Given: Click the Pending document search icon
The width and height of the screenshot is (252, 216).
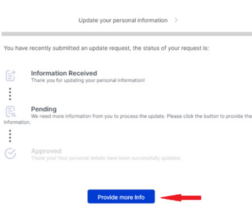Looking at the screenshot, I should (x=11, y=112).
